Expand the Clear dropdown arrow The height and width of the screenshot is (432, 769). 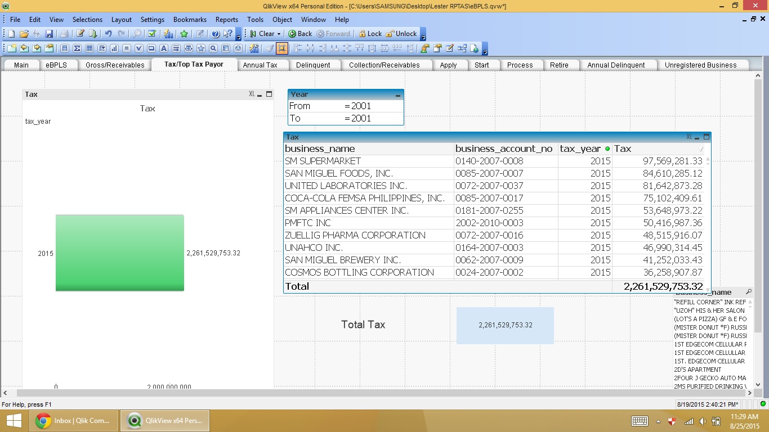pyautogui.click(x=279, y=34)
